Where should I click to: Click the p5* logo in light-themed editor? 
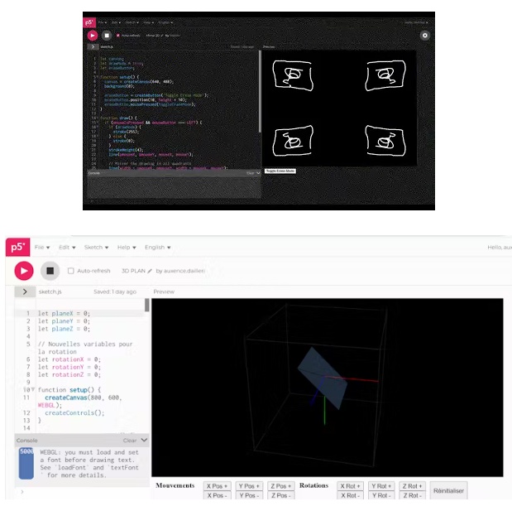point(17,248)
